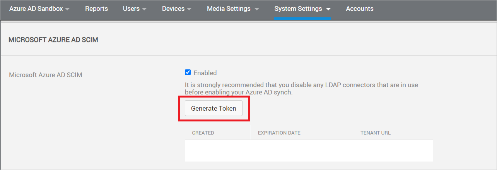The width and height of the screenshot is (497, 170).
Task: Navigate to Accounts
Action: pos(360,8)
